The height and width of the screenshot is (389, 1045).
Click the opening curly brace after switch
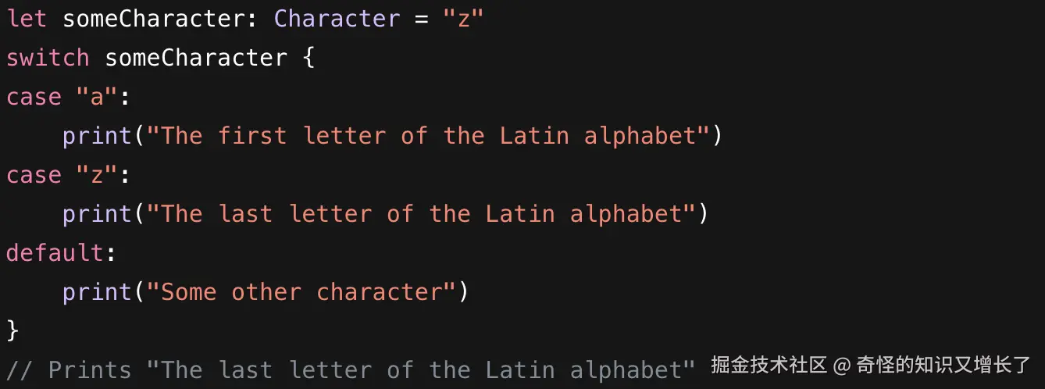[308, 58]
